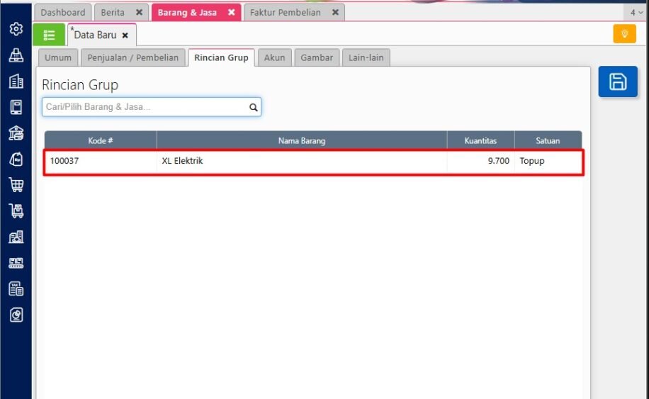Viewport: 649px width, 399px height.
Task: Open the shopping cart Purchase module
Action: pos(16,185)
